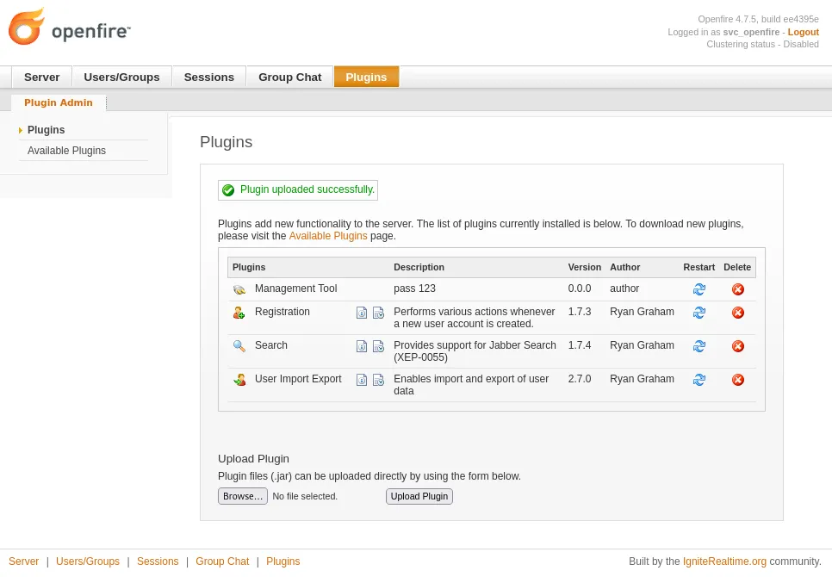
Task: Click the 'Registration' plugin name
Action: pyautogui.click(x=283, y=312)
